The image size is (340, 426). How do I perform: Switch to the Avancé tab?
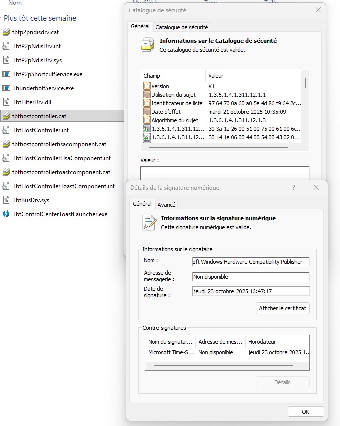(166, 204)
